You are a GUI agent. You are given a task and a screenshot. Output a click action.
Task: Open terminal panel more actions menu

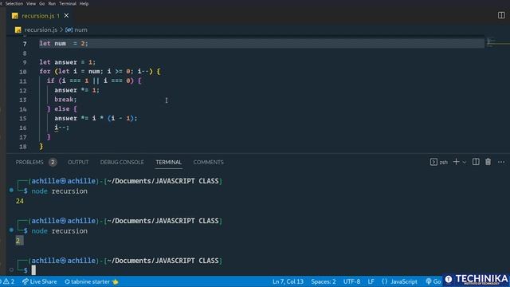(x=501, y=162)
